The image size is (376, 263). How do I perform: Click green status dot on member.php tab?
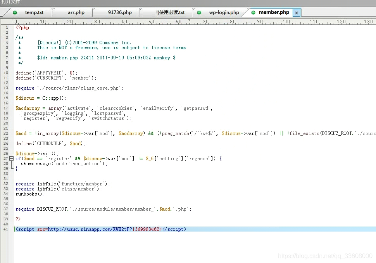tap(253, 12)
